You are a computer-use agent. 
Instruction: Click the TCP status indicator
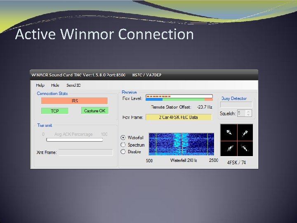coord(55,111)
